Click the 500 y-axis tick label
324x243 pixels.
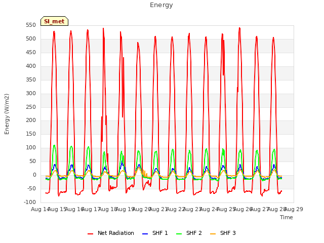tap(31, 39)
